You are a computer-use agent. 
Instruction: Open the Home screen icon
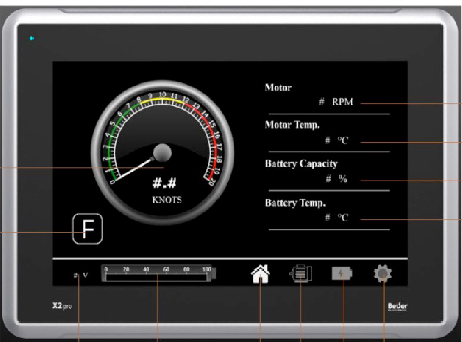[261, 274]
